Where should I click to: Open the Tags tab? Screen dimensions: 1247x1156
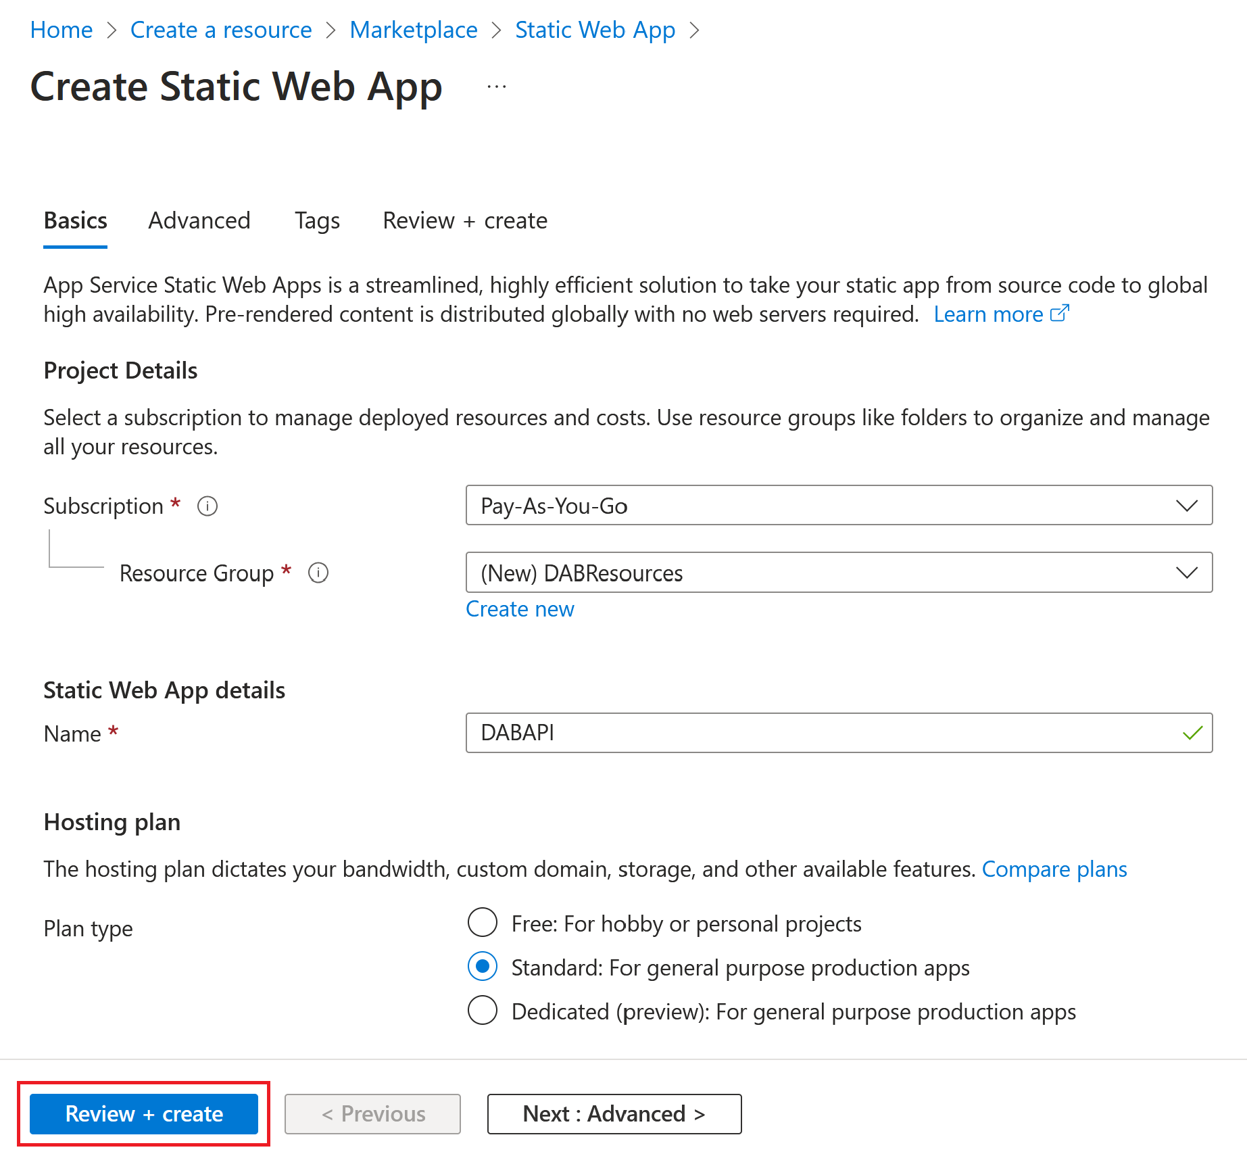click(317, 221)
